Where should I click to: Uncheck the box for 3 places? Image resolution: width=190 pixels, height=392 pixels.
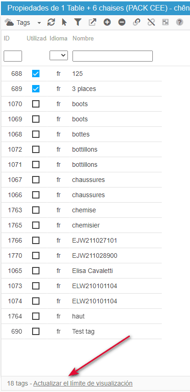[x=36, y=89]
